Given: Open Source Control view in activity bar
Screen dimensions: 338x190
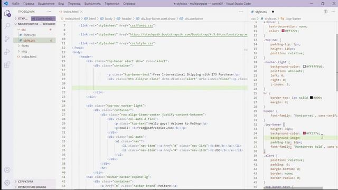Looking at the screenshot, I should [x=7, y=39].
